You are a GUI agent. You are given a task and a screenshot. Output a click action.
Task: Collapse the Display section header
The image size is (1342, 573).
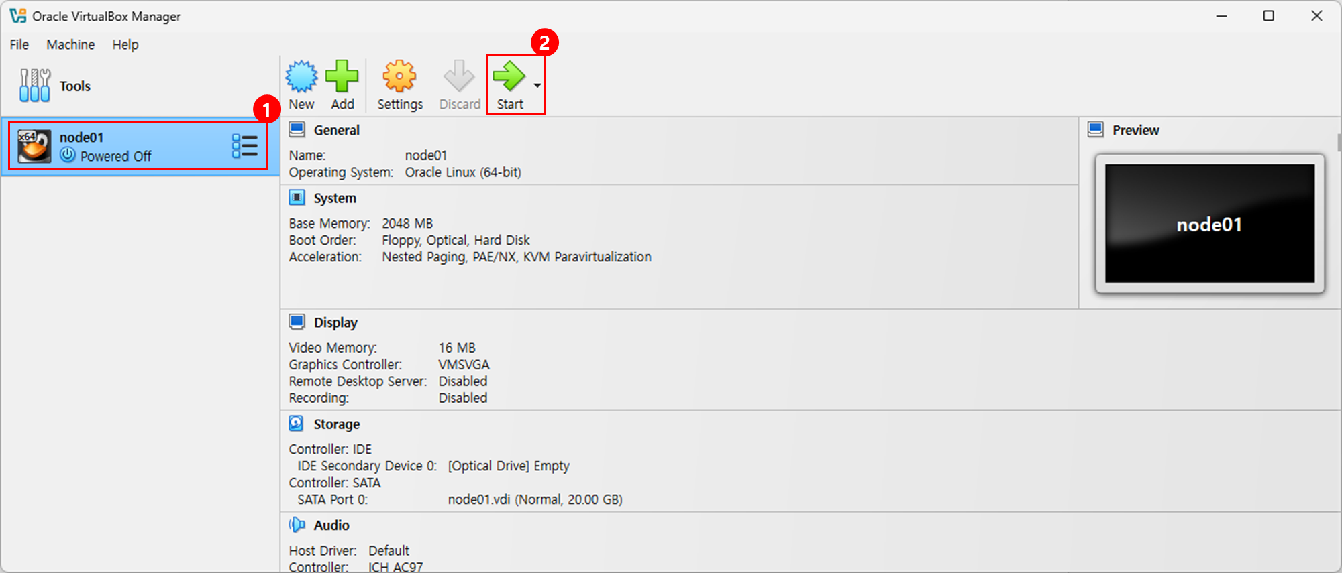[x=335, y=322]
